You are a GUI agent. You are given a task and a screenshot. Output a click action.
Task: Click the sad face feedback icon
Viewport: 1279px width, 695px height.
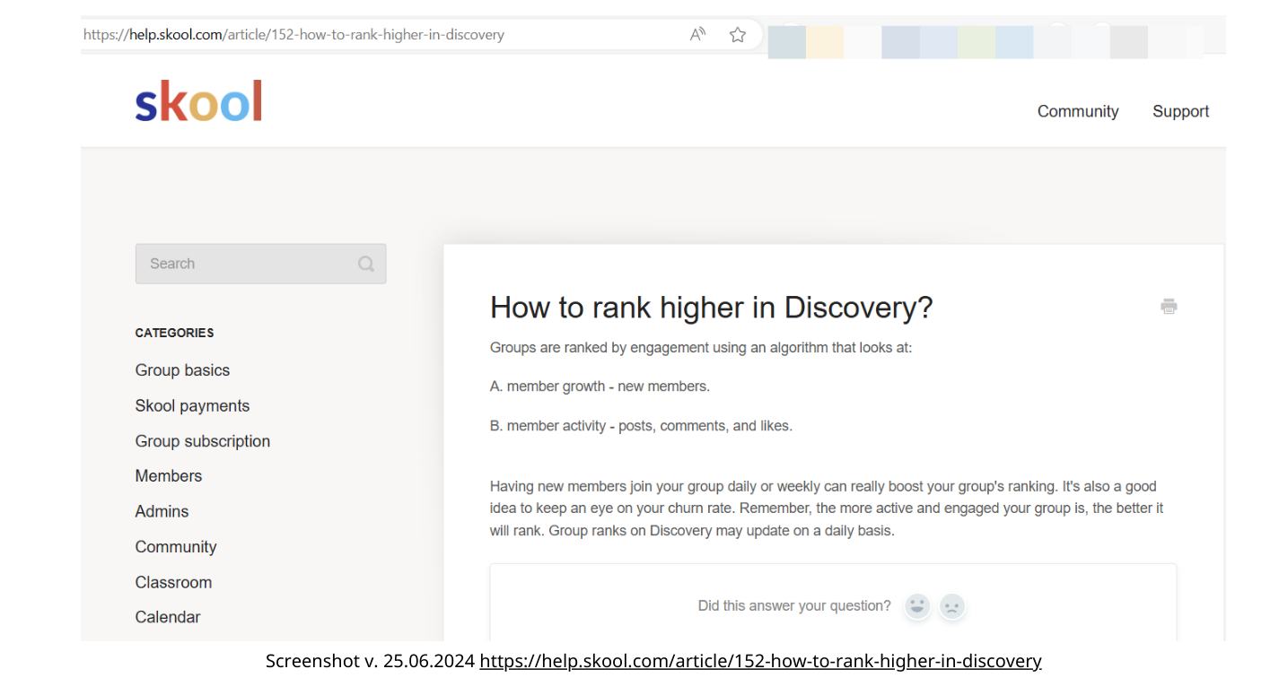point(952,606)
